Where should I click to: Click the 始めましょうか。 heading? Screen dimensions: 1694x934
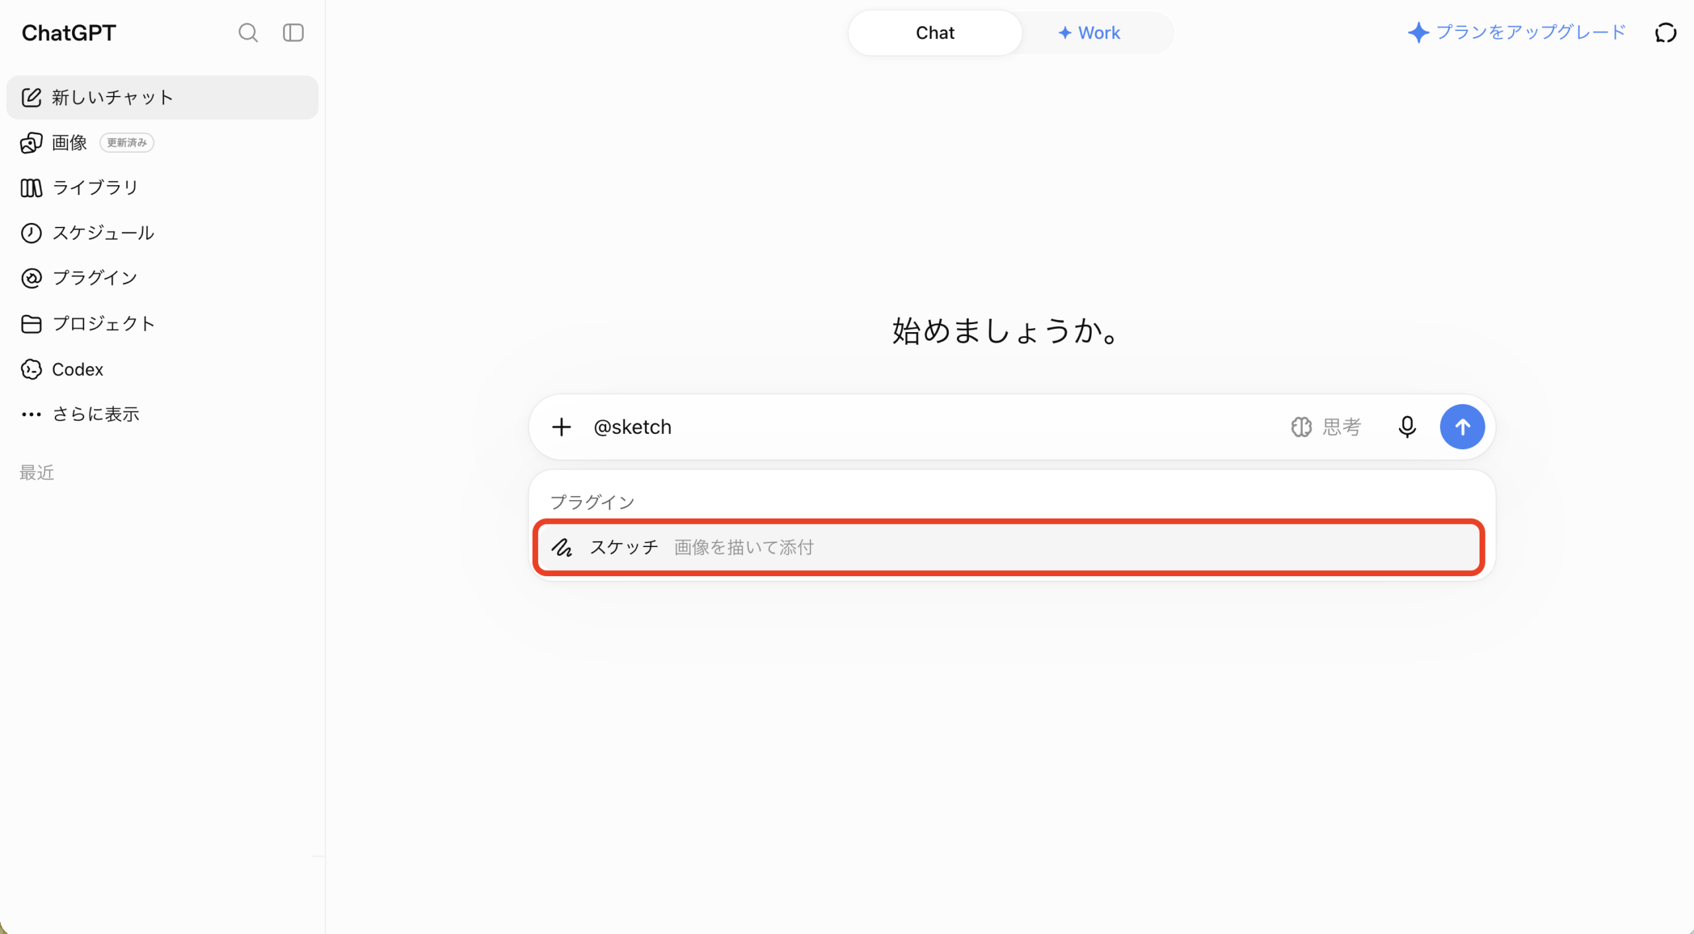[x=1006, y=331]
